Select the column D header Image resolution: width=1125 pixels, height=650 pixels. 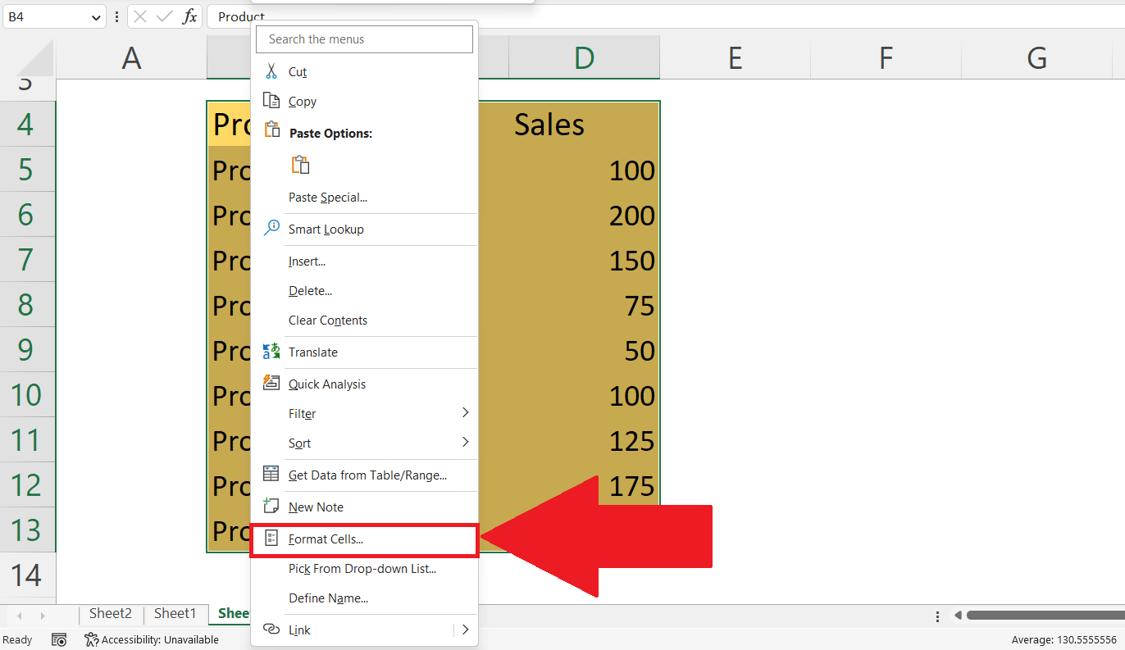(584, 57)
